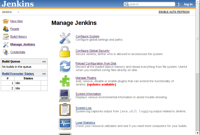Click the heartbeat monitor Load Statistics icon
Viewport: 200px width, 135px height.
tap(65, 124)
